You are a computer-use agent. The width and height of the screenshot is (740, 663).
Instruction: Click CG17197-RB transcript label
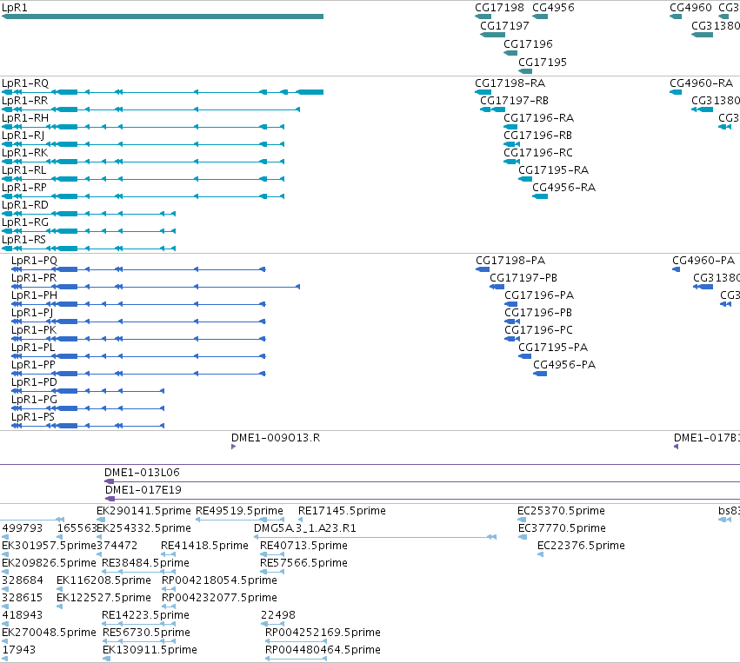[514, 101]
